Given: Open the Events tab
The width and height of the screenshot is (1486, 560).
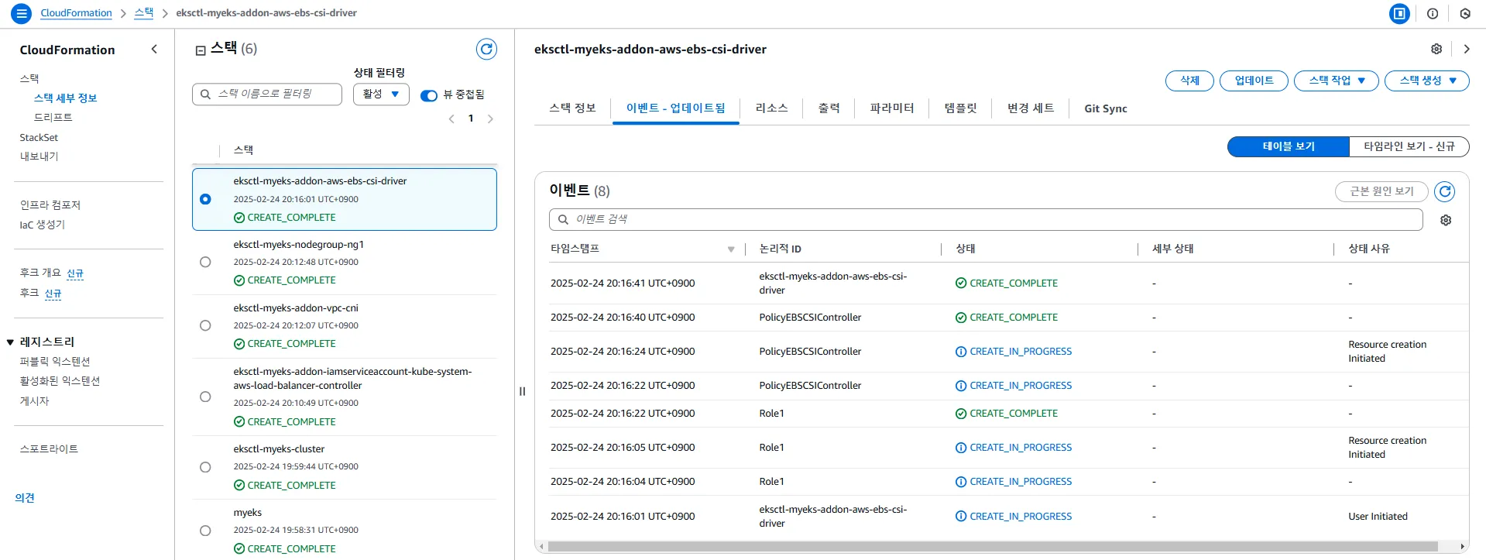Looking at the screenshot, I should (675, 108).
